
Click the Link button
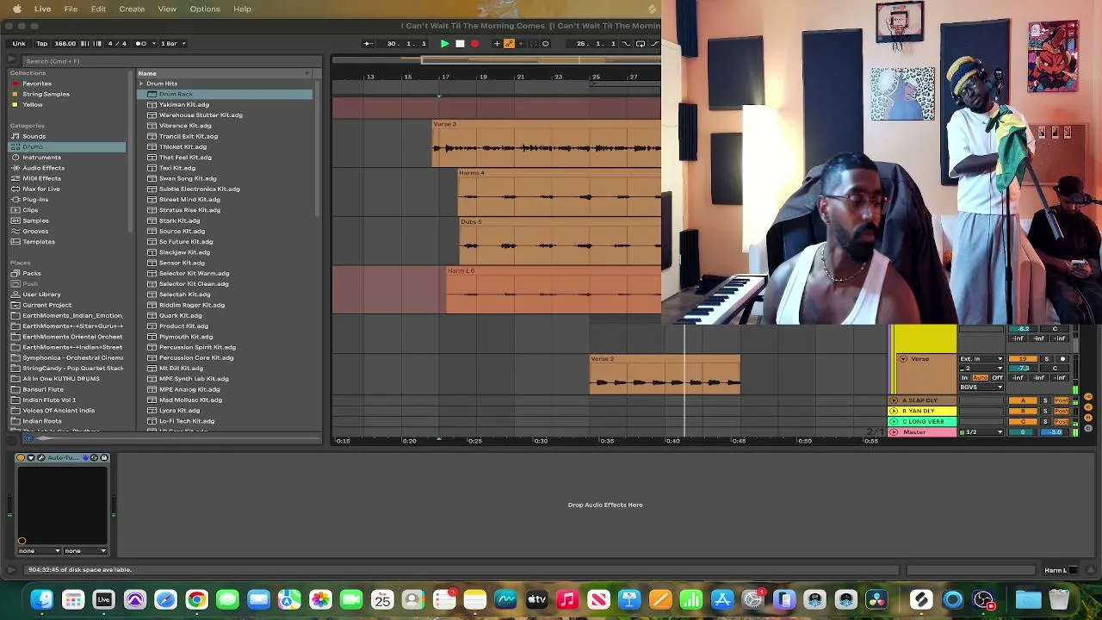tap(19, 44)
